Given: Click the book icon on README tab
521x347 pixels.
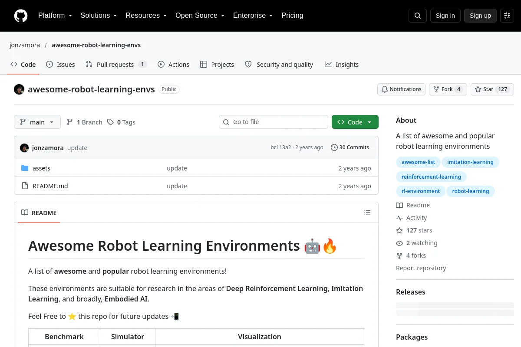Looking at the screenshot, I should pos(25,213).
